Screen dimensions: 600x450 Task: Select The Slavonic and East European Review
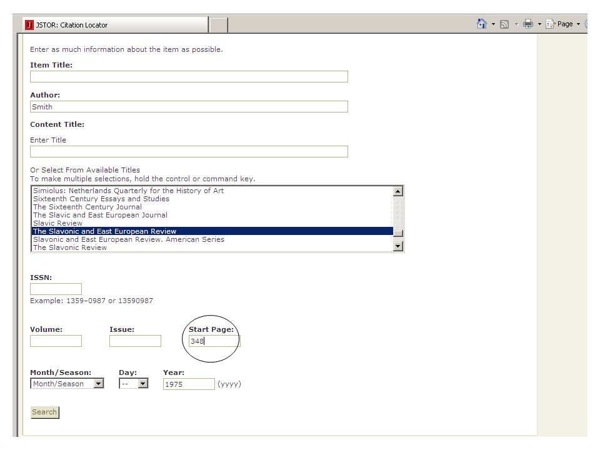point(212,231)
